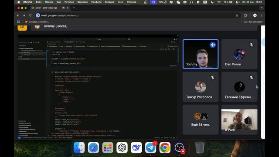Open the Все закладки folder
The width and height of the screenshot is (279, 157).
click(x=253, y=22)
